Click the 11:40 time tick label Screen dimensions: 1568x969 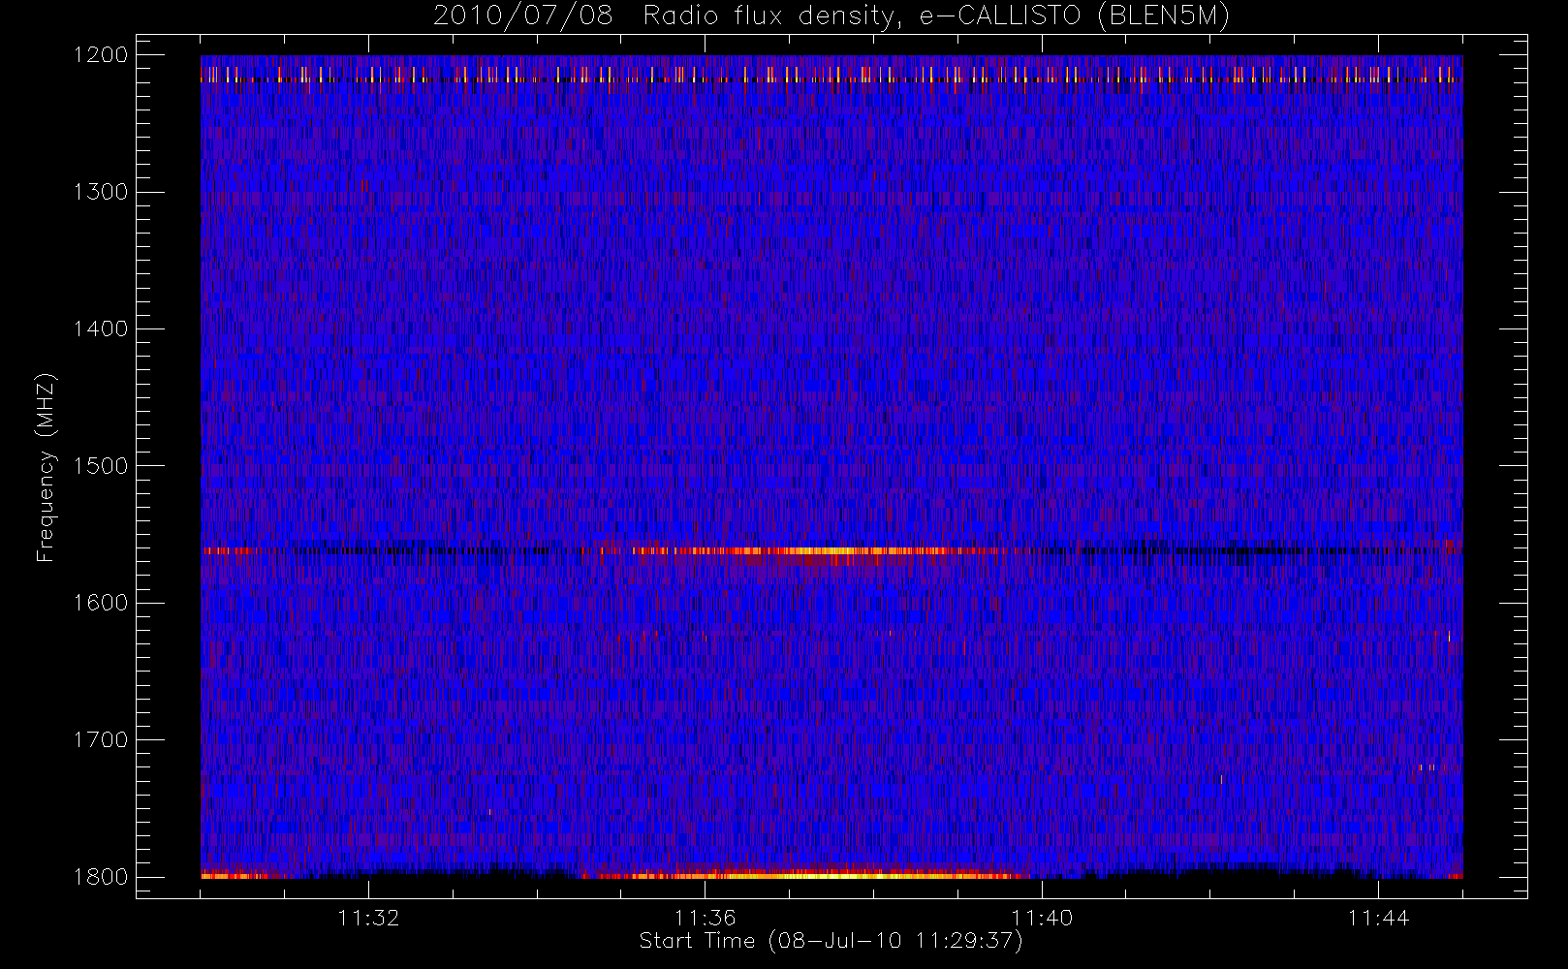click(x=1042, y=917)
